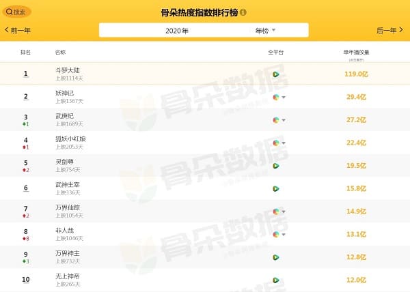Select the 119.0亿 play count
This screenshot has height=292, width=410.
[x=356, y=74]
